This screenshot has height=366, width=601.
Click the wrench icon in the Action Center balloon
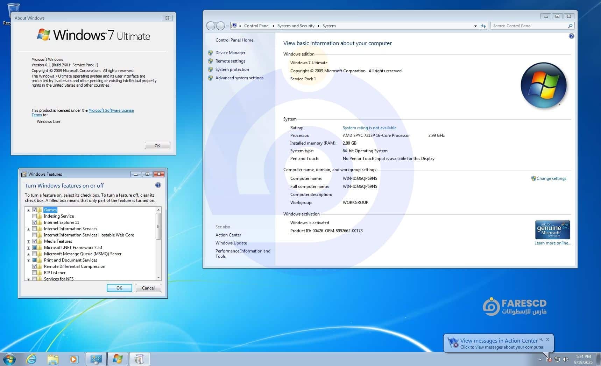click(x=541, y=339)
